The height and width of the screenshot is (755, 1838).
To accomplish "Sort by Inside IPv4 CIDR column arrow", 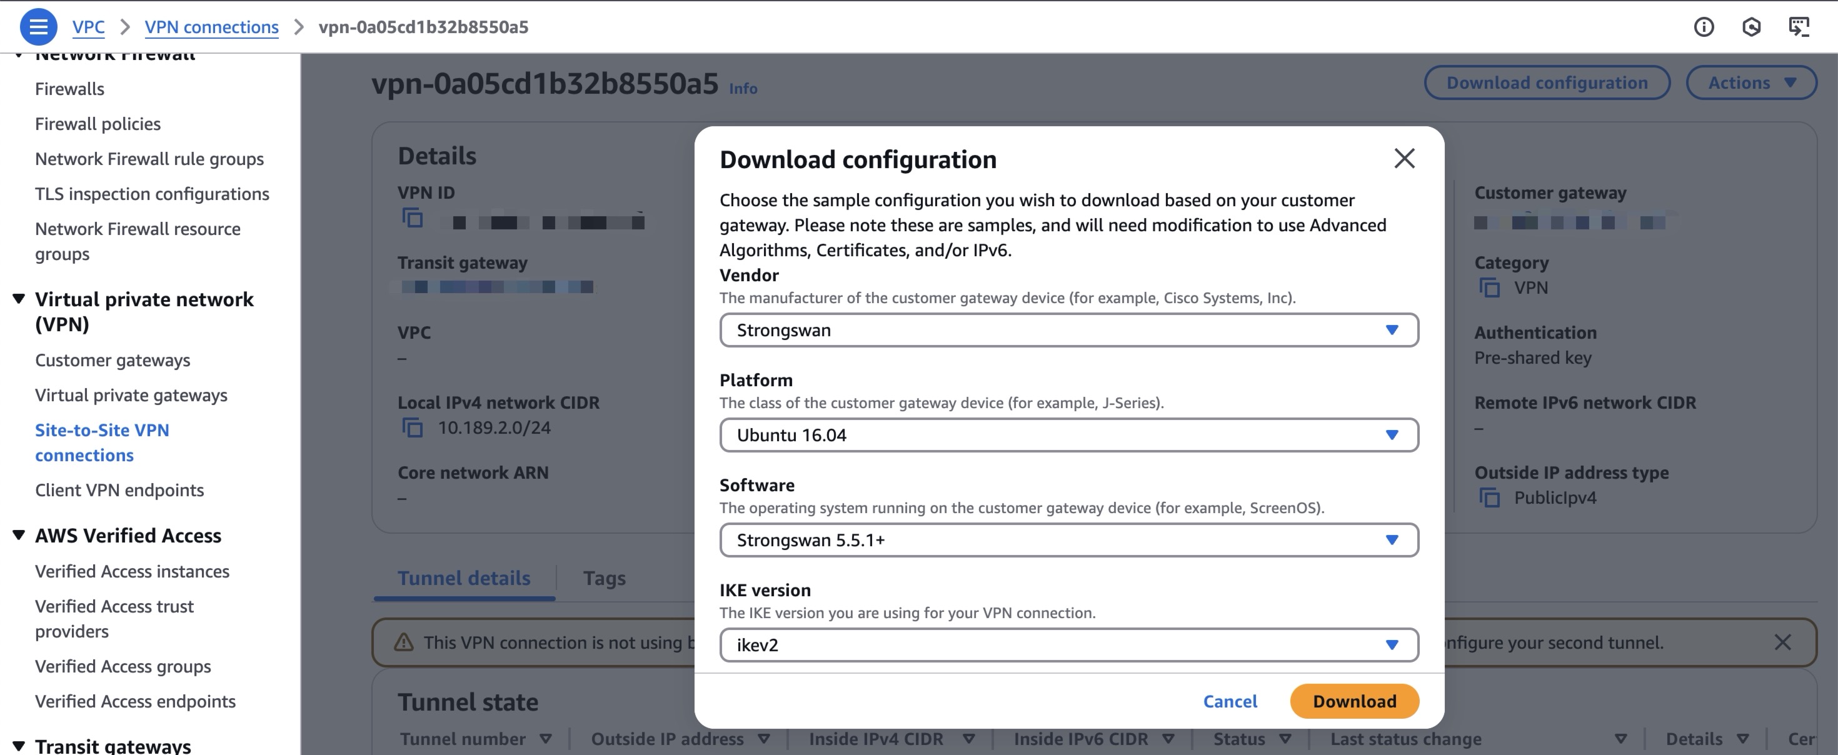I will (x=968, y=739).
